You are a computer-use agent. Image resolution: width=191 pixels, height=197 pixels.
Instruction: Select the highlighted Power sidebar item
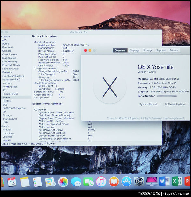coord(16,98)
